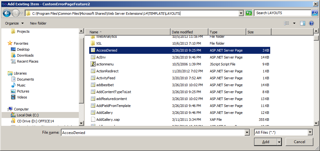Select the addbestbet file icon

click(93, 85)
